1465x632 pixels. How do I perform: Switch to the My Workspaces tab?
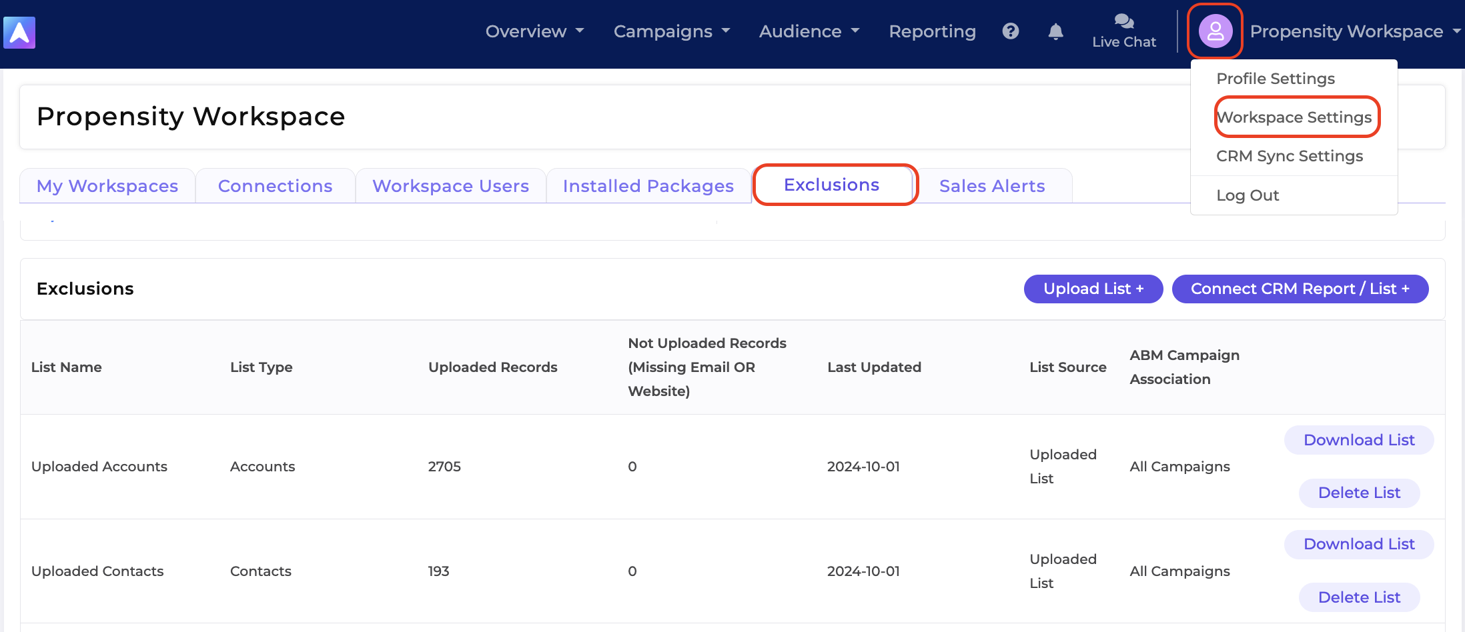click(x=107, y=186)
